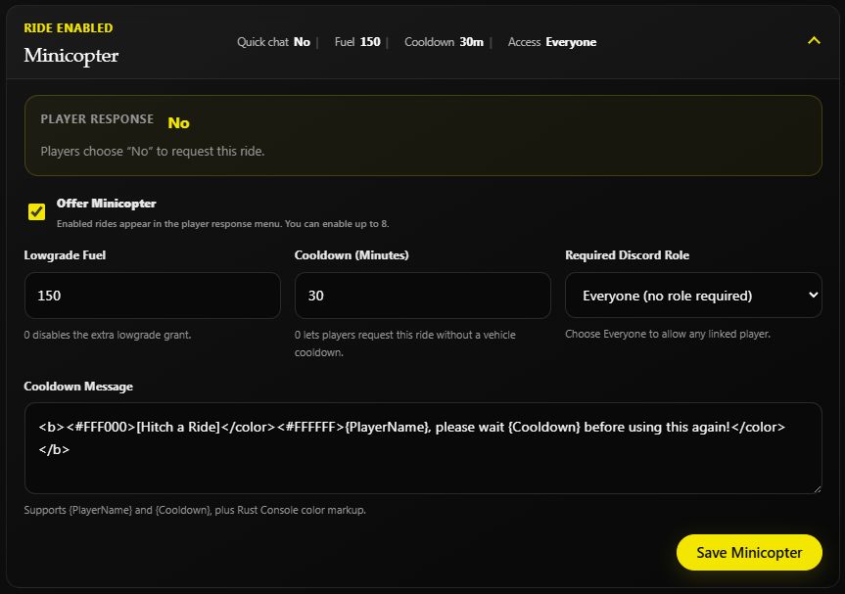
Task: Click the PLAYER RESPONSE heading
Action: pyautogui.click(x=97, y=119)
